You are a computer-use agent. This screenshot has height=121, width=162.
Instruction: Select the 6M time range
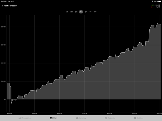tap(76, 12)
